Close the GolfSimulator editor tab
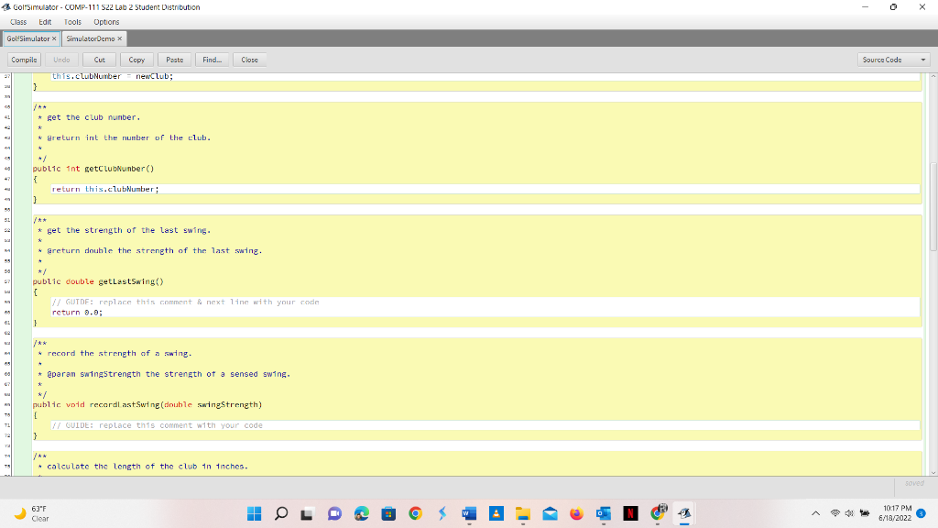This screenshot has height=528, width=938. click(x=54, y=38)
